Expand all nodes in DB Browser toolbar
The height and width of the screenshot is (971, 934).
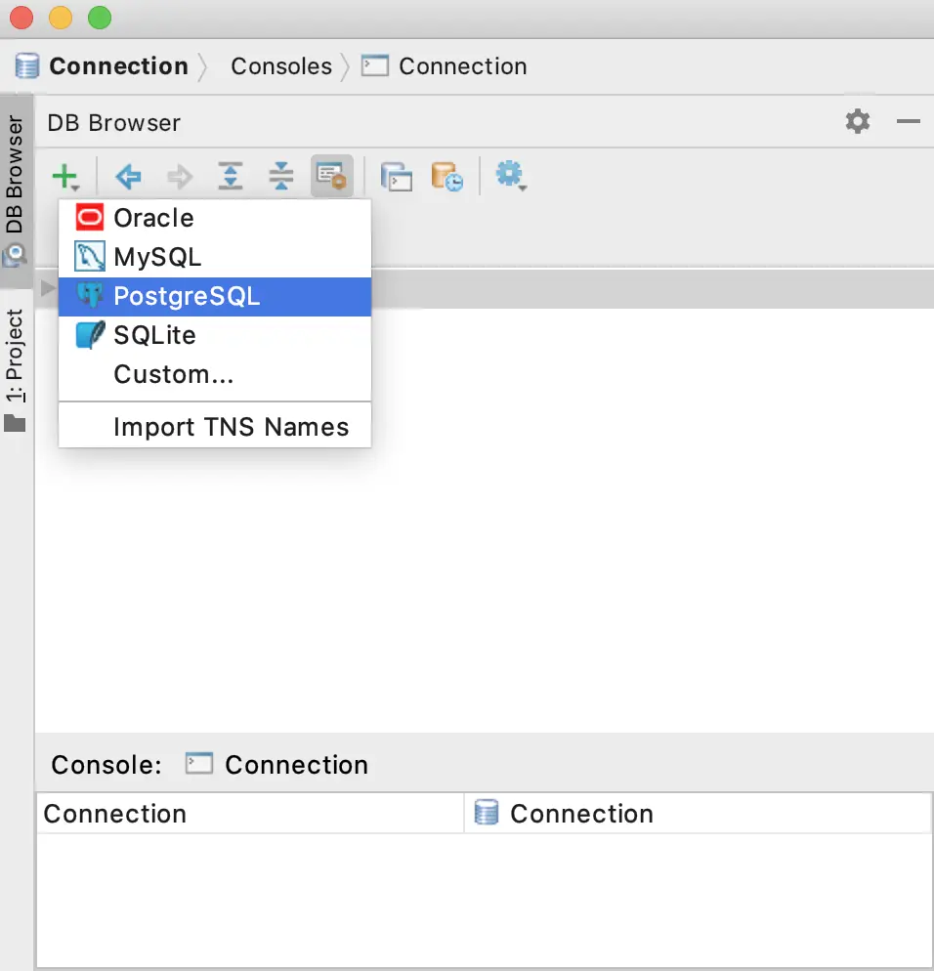pos(231,176)
